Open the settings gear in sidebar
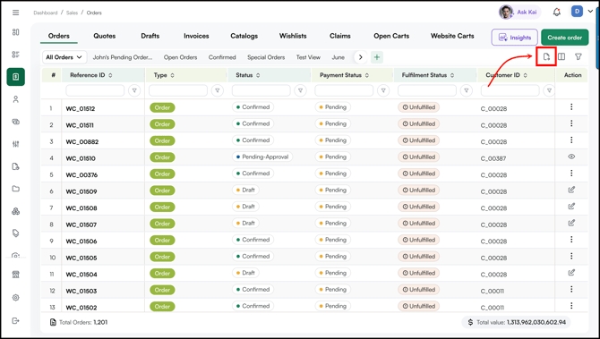Viewport: 600px width, 339px height. coord(16,297)
